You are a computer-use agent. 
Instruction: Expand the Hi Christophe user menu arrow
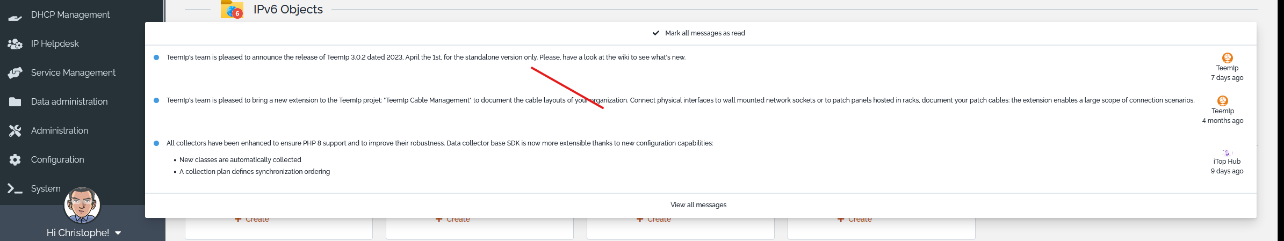pyautogui.click(x=118, y=233)
